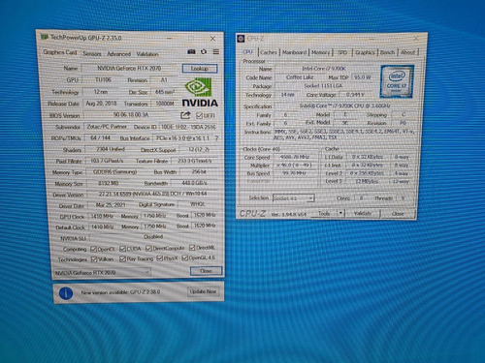This screenshot has width=485, height=363.
Task: Click the Subvendor Zotac/PC Partner value
Action: point(107,127)
